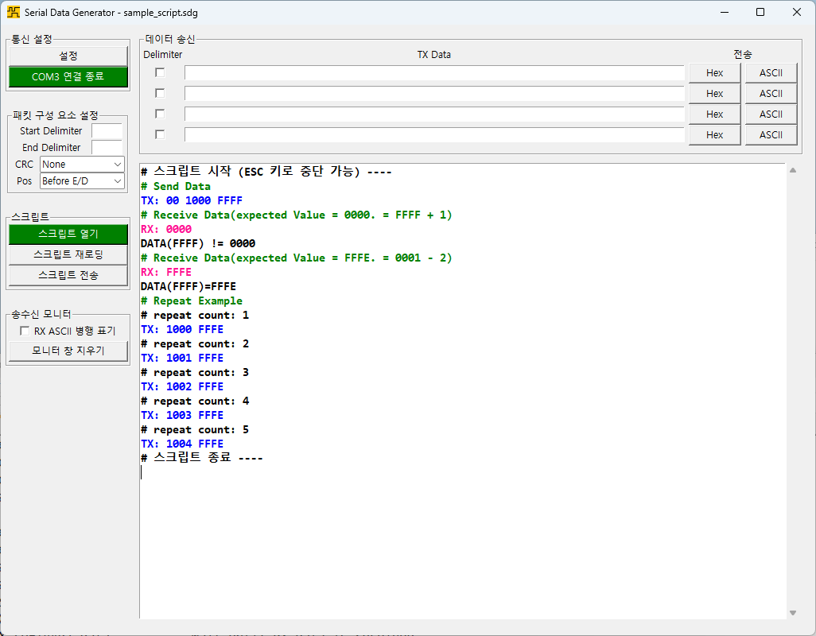The image size is (816, 636).
Task: Check the third row Delimiter checkbox
Action: coord(161,114)
